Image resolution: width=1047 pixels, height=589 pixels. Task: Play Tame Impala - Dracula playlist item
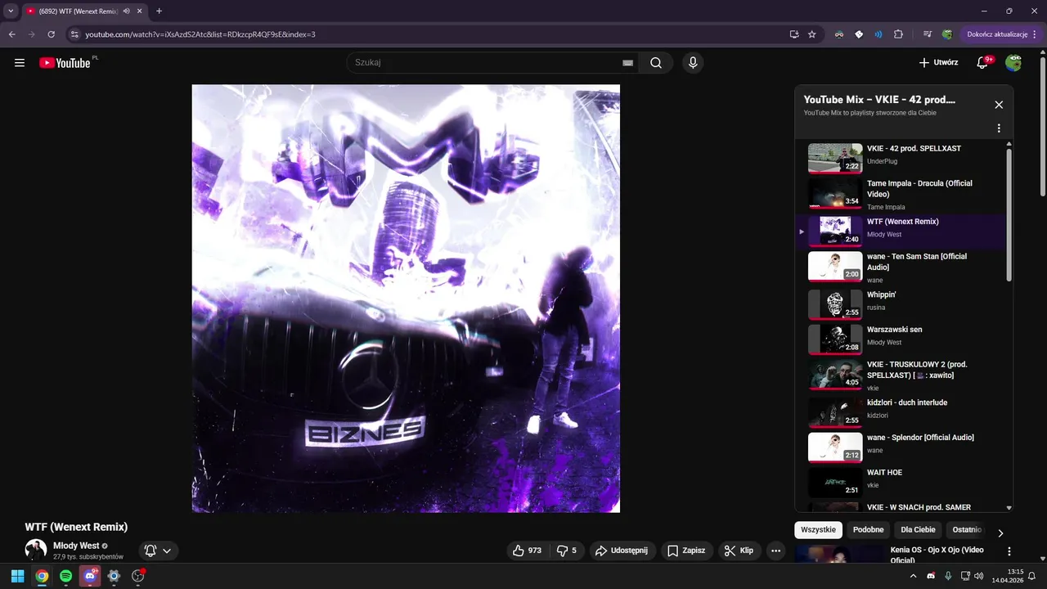point(901,195)
